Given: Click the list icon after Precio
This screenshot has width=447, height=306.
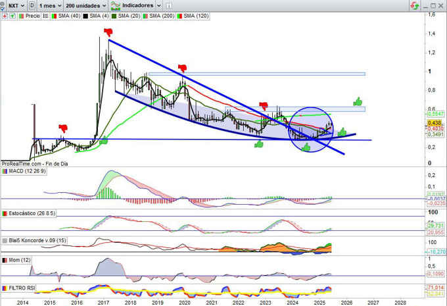Looking at the screenshot, I should point(45,16).
